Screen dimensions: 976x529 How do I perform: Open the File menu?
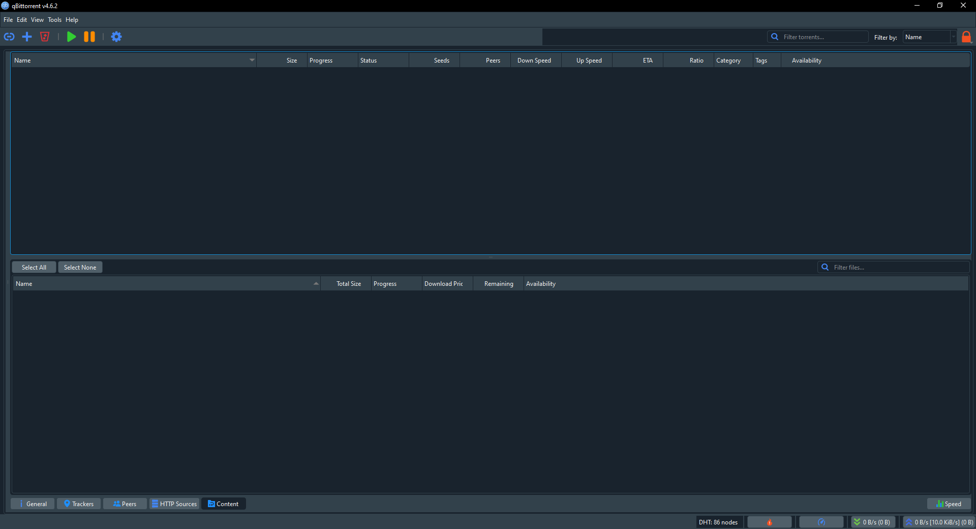click(8, 20)
